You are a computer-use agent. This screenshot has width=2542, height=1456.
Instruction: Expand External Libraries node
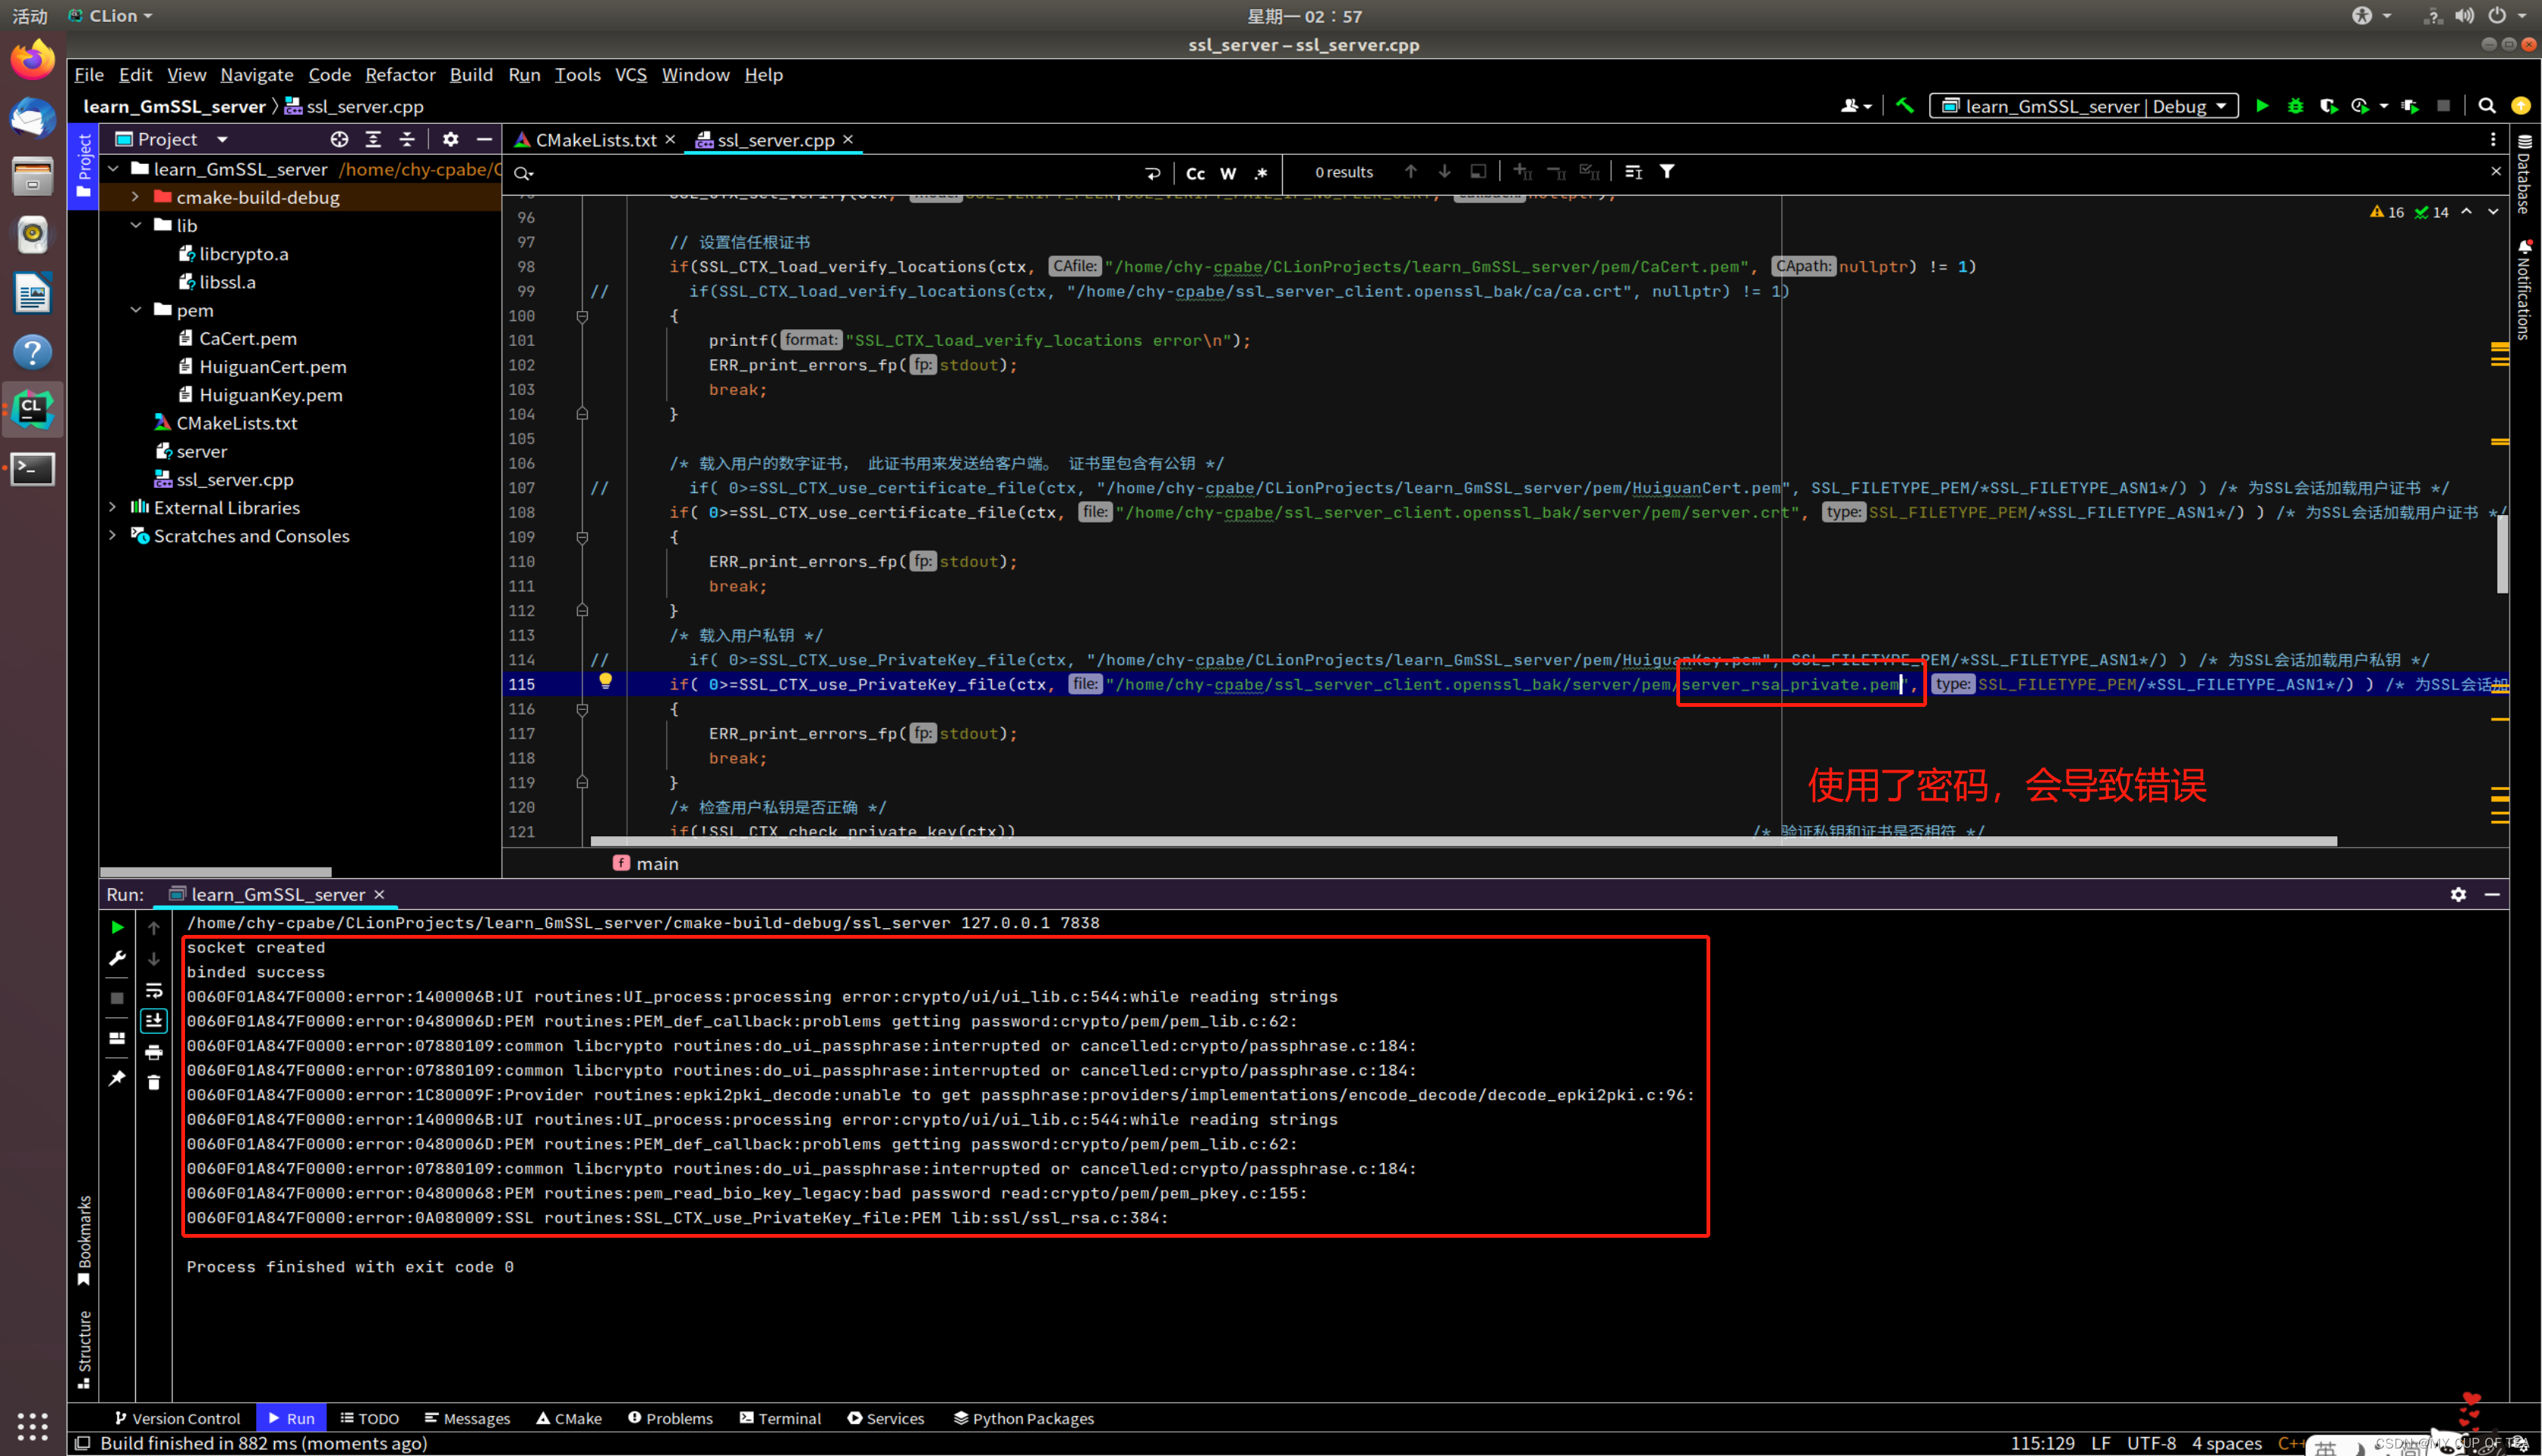(113, 508)
